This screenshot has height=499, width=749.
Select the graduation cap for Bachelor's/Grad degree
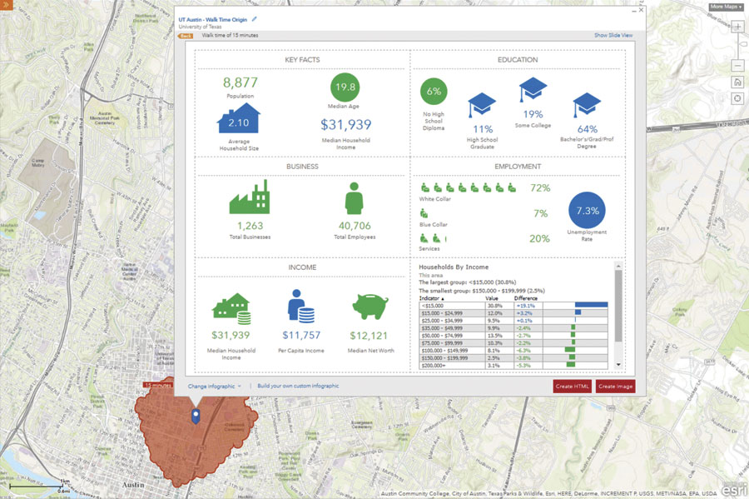(x=587, y=102)
